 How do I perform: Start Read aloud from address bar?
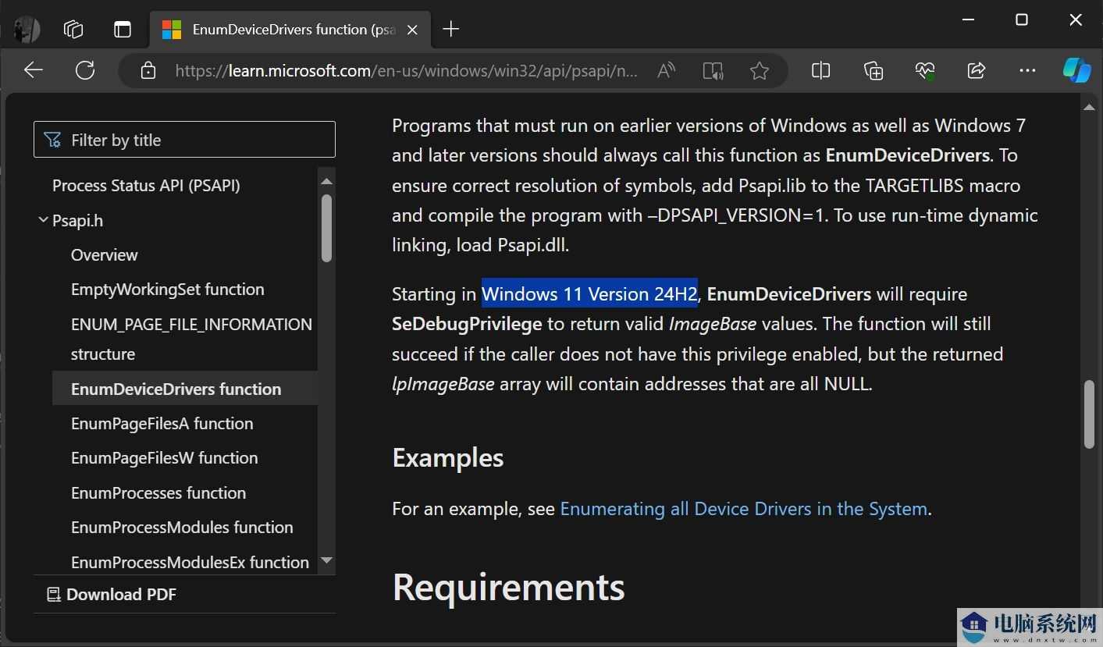coord(666,71)
